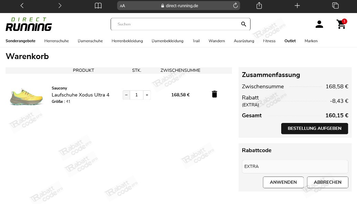Switch to the Outlet section

point(290,41)
